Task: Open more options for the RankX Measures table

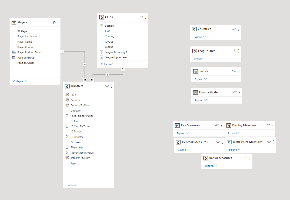Action: tap(250, 158)
